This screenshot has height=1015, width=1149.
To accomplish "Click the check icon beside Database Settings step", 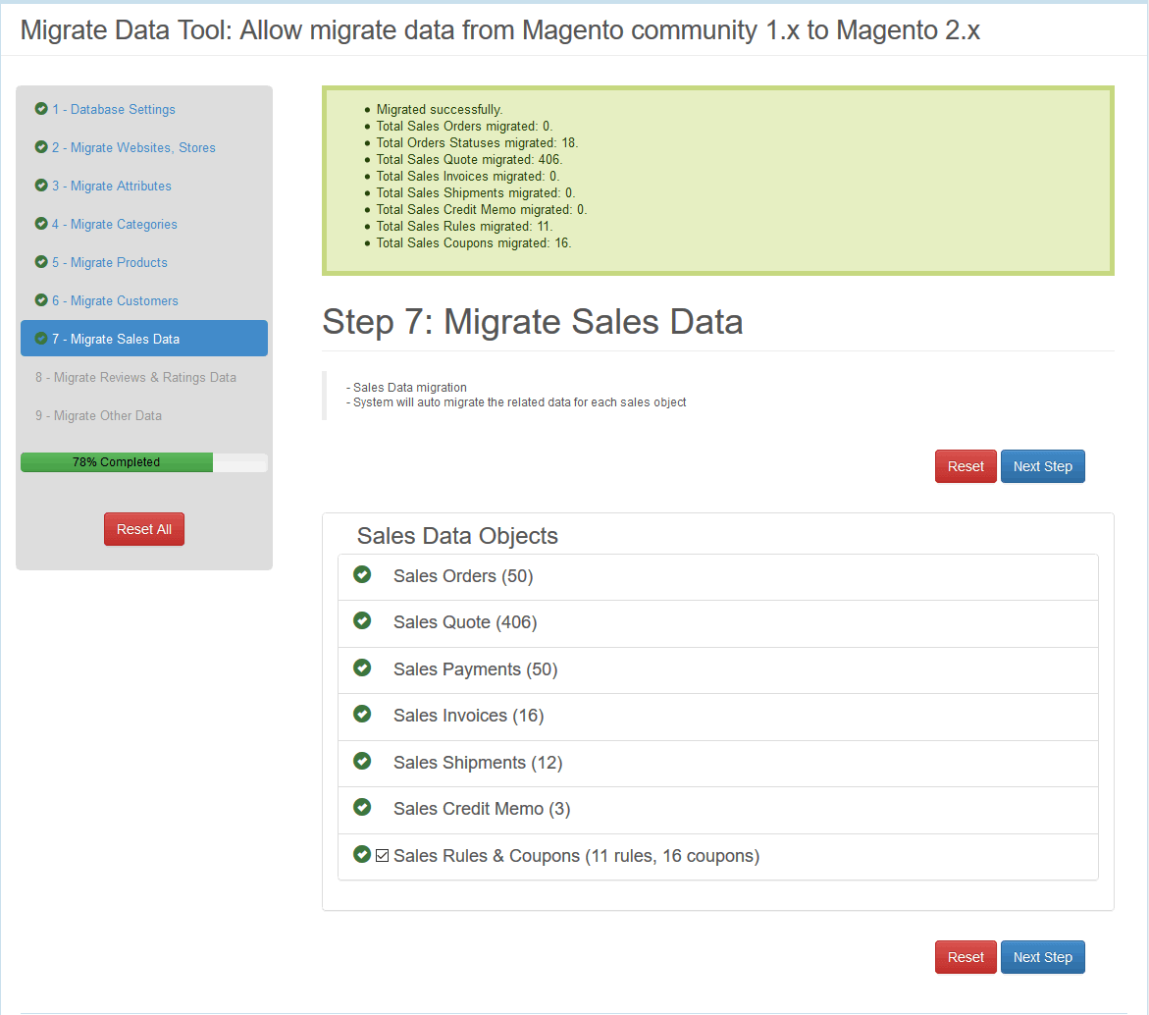I will click(41, 109).
